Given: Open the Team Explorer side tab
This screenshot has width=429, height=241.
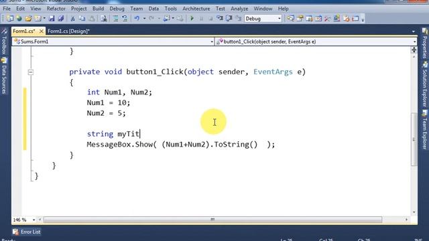Looking at the screenshot, I should (x=424, y=129).
